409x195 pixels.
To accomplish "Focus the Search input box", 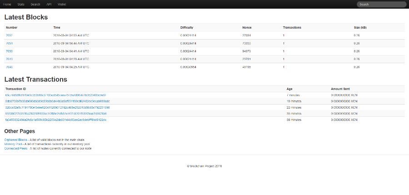I will pos(381,5).
